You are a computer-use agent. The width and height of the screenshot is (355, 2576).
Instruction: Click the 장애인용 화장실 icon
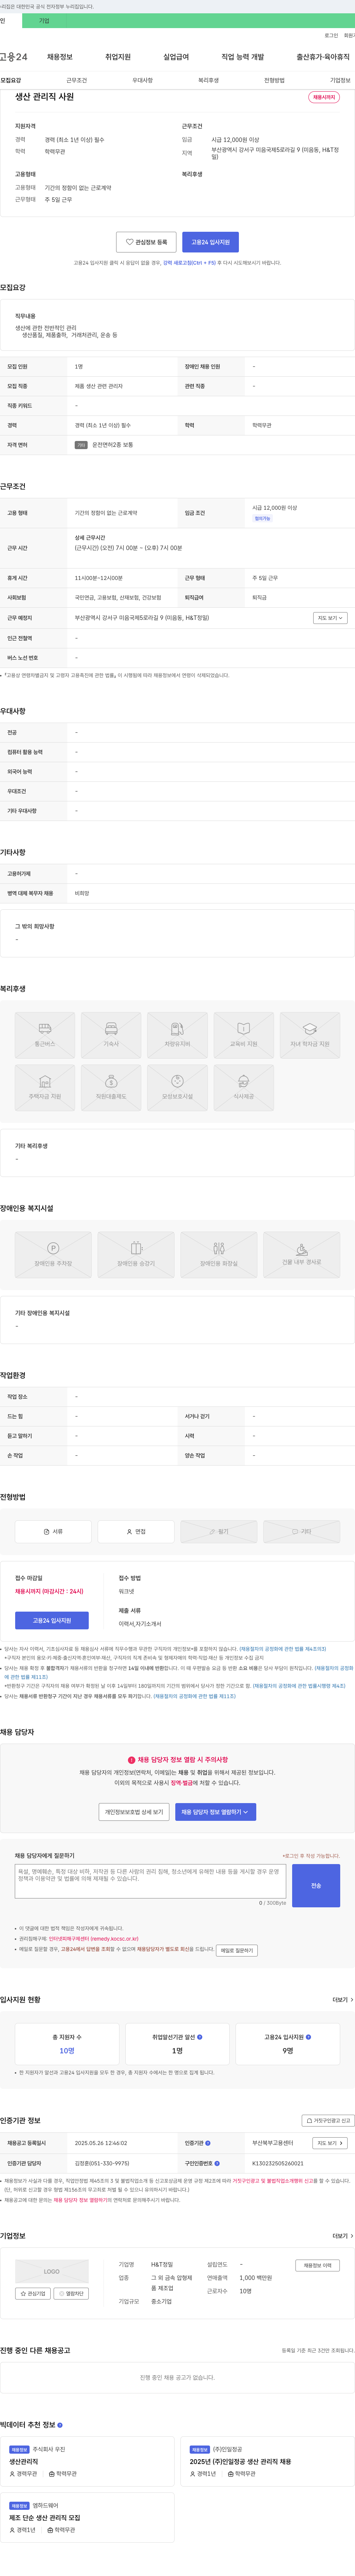219,1254
